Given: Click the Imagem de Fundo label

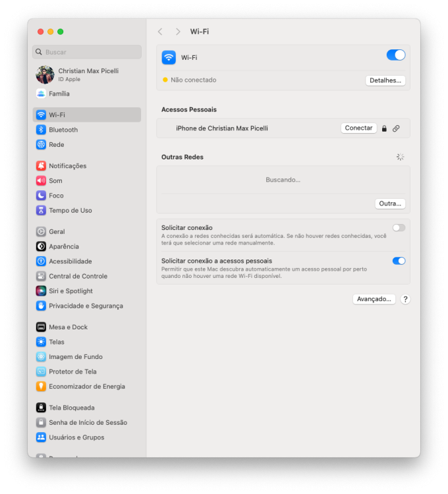Looking at the screenshot, I should (x=76, y=356).
